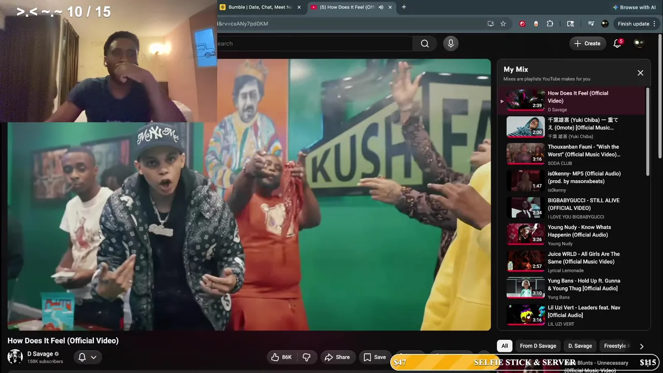The image size is (663, 373).
Task: Click the install app icon in address bar
Action: pyautogui.click(x=491, y=24)
